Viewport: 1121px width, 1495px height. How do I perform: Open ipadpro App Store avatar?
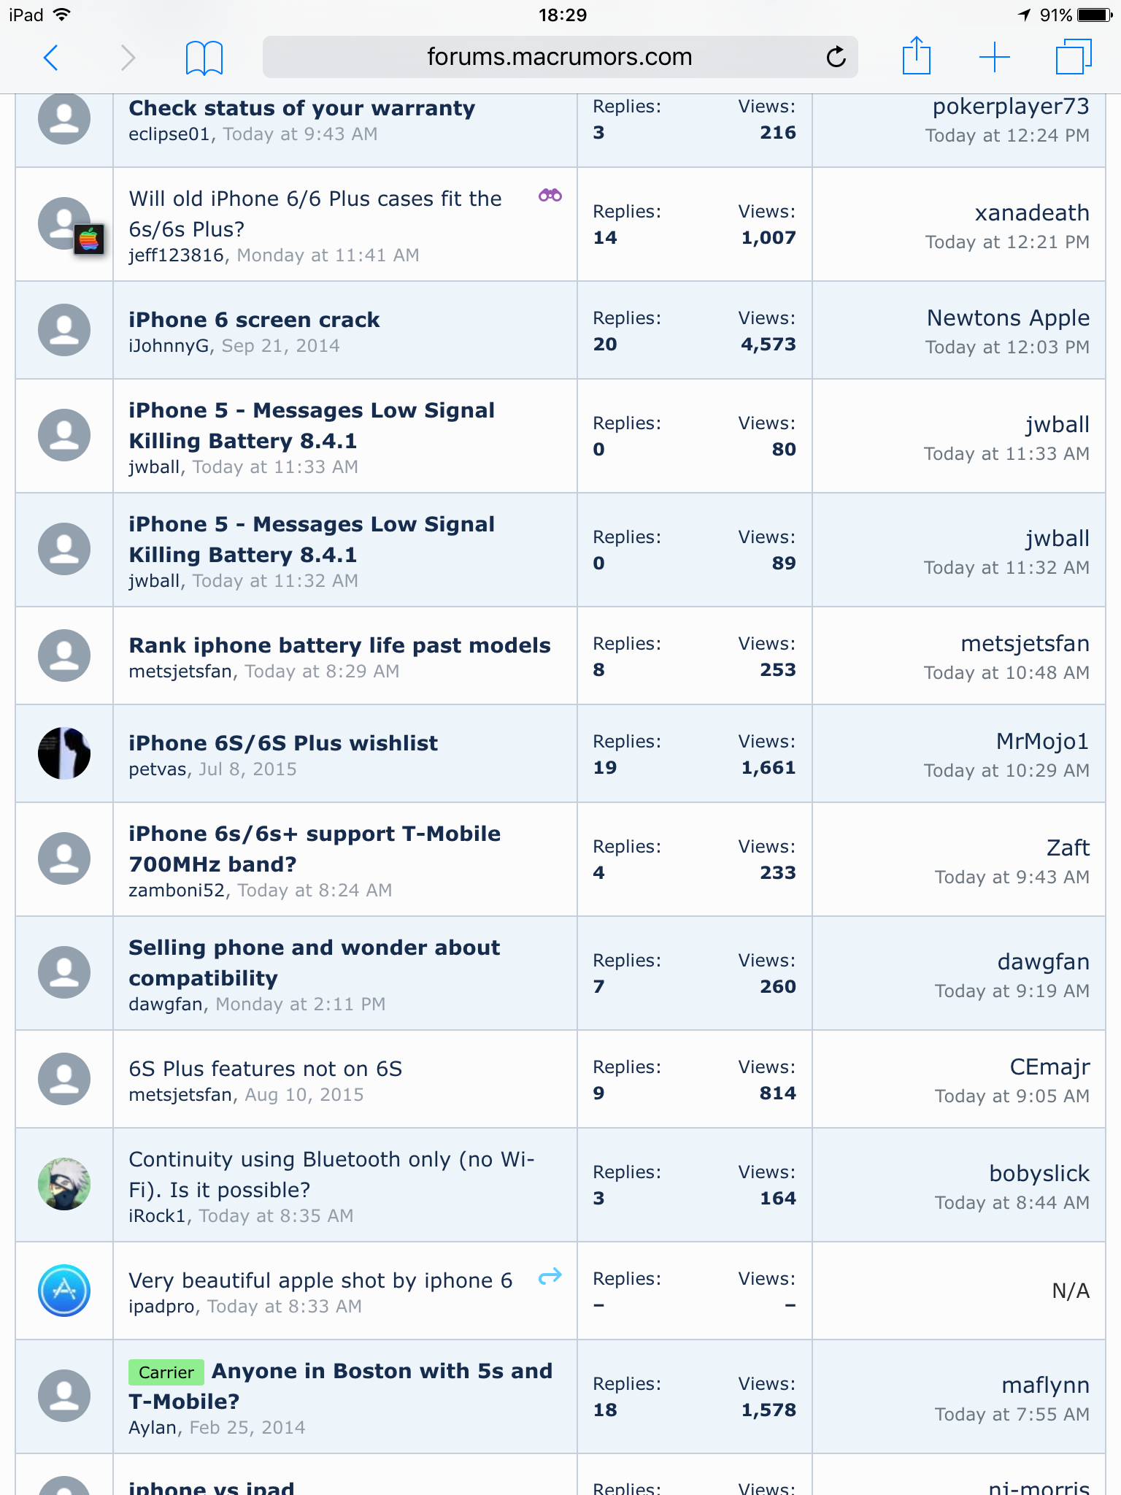pos(64,1291)
